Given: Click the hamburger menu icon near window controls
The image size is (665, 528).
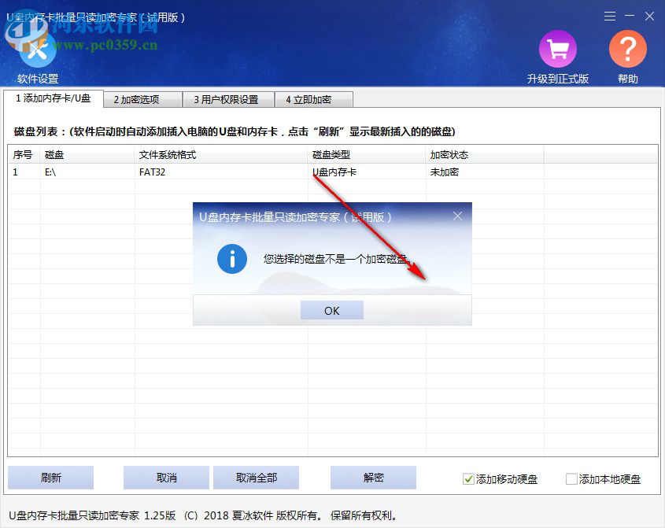Looking at the screenshot, I should pos(611,16).
